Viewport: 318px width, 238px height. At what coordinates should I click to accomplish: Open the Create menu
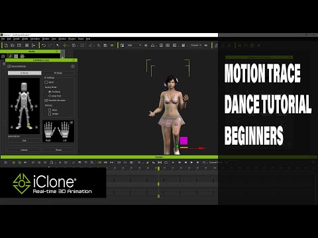click(x=17, y=39)
